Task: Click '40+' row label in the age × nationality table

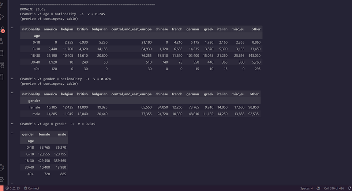Action: coord(37,69)
